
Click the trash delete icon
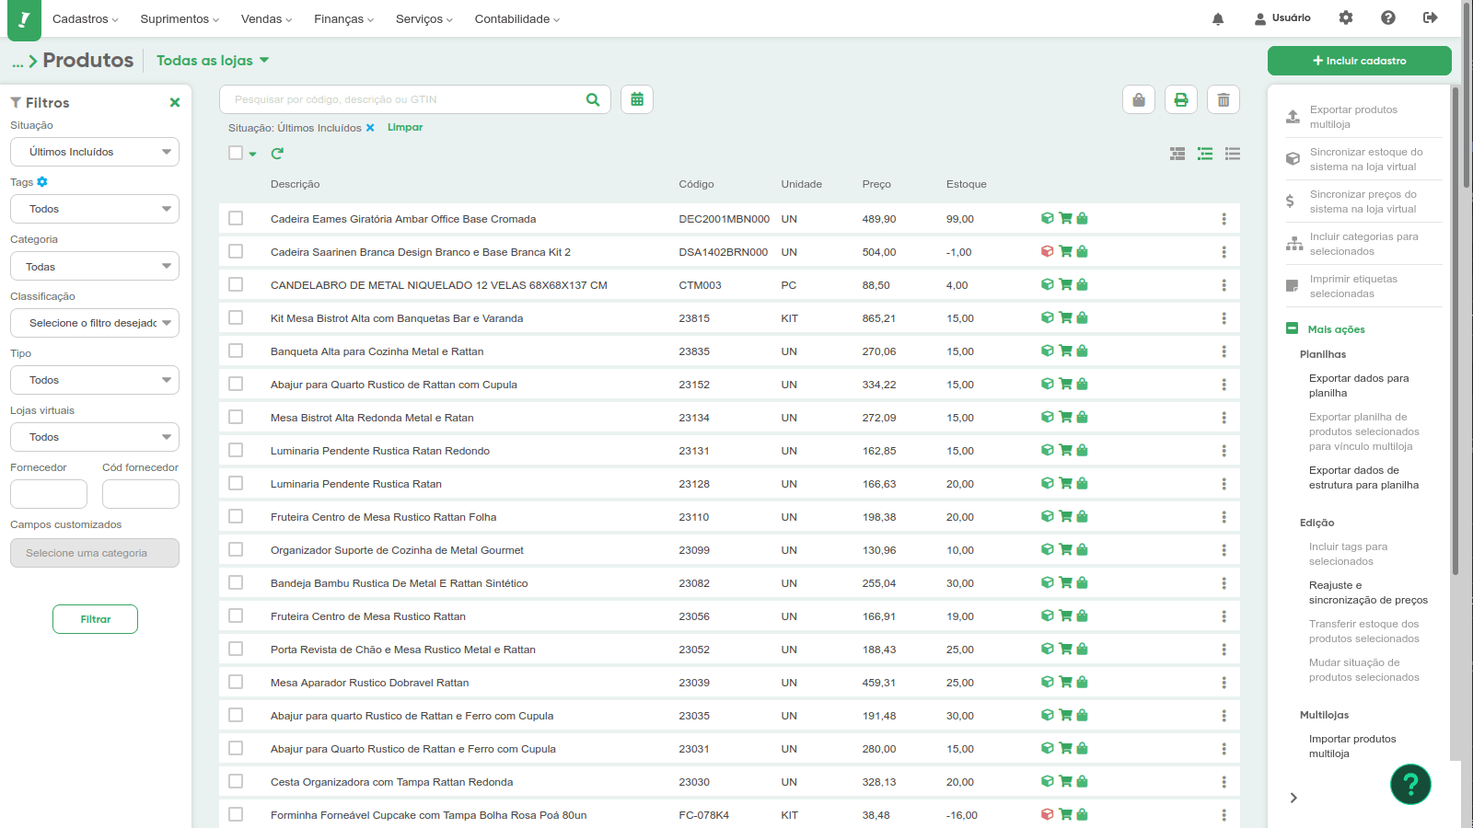(1224, 99)
